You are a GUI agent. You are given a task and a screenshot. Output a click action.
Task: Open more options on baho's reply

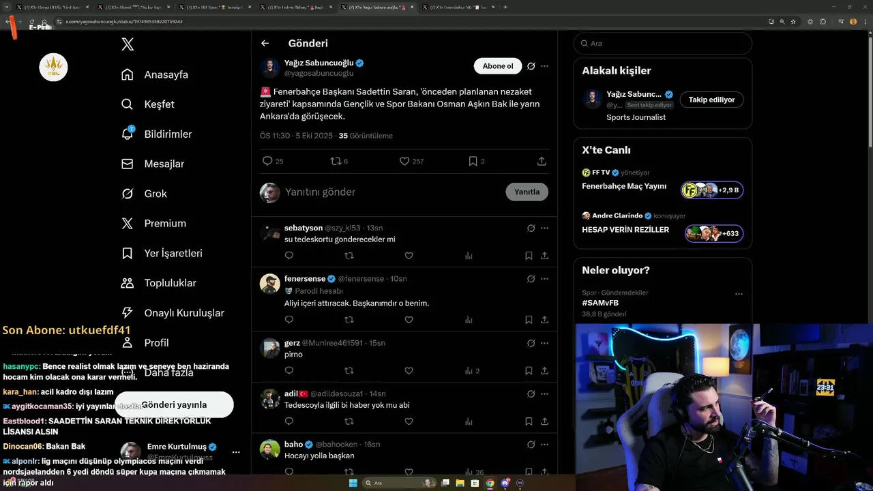(544, 445)
